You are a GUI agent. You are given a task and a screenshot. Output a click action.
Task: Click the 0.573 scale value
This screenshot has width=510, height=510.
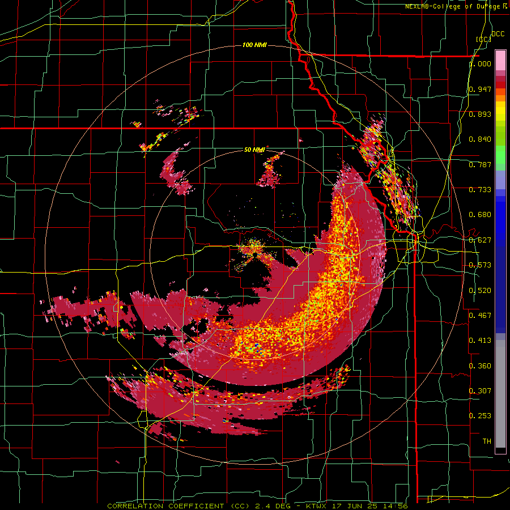[x=480, y=265]
